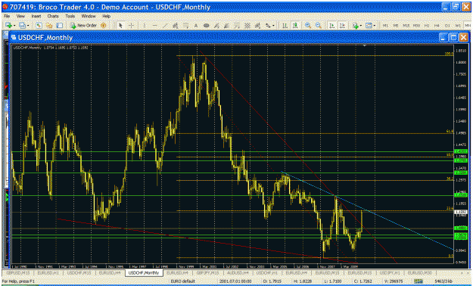Open the Indicators list icon
The image size is (473, 286).
pos(356,26)
